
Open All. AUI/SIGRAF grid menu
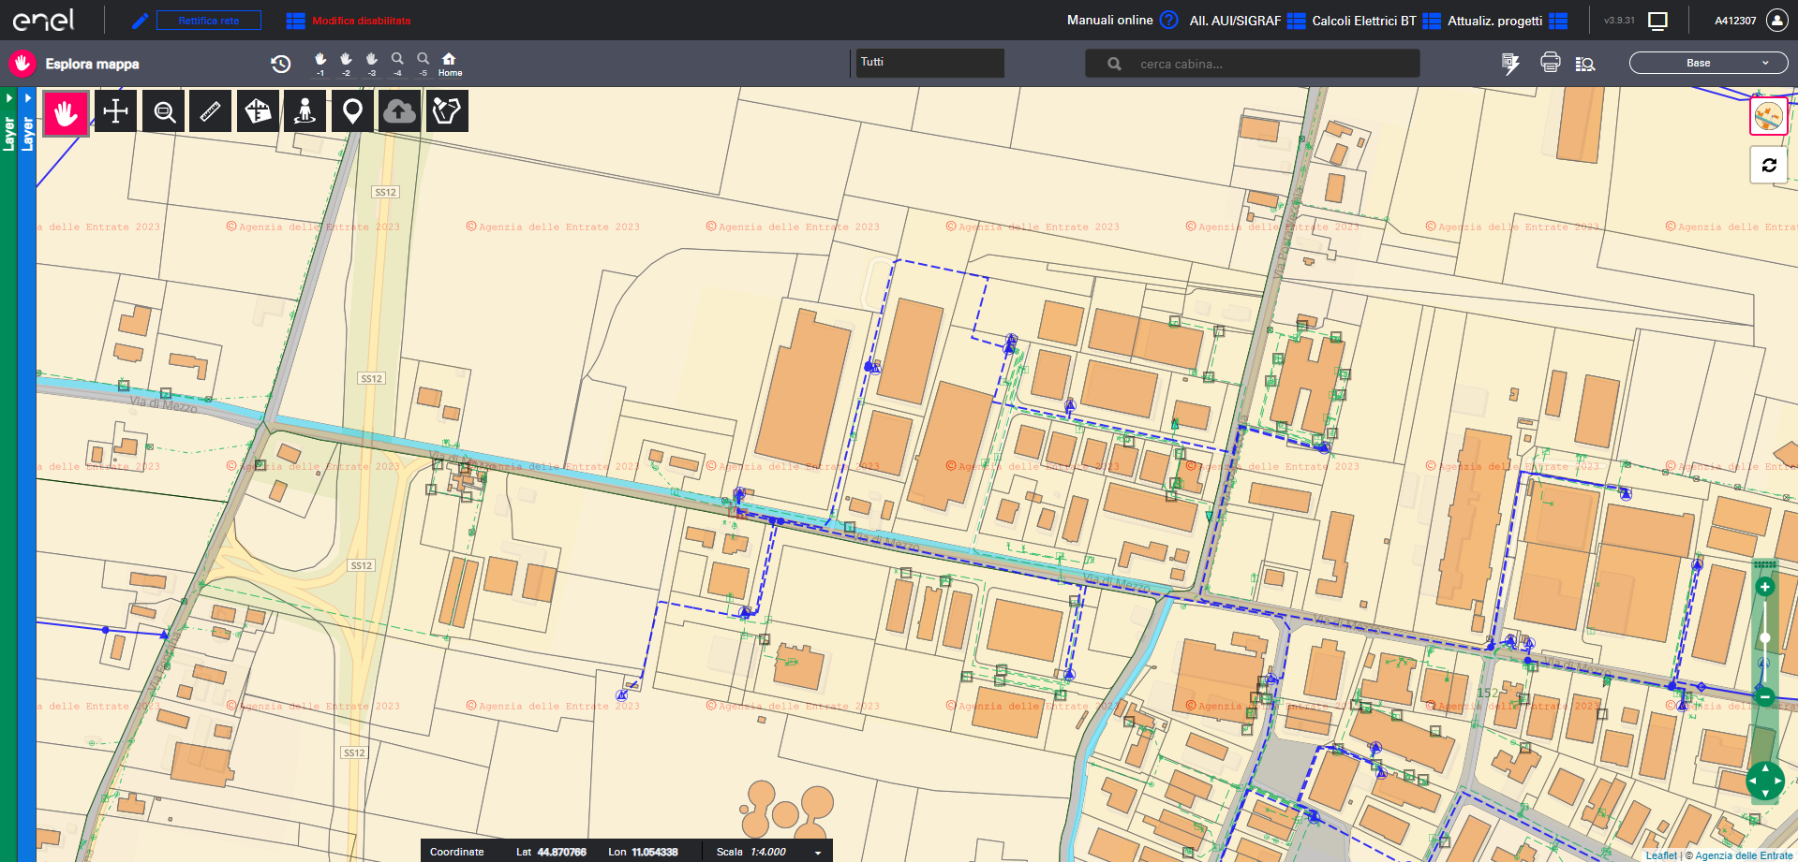(1296, 21)
